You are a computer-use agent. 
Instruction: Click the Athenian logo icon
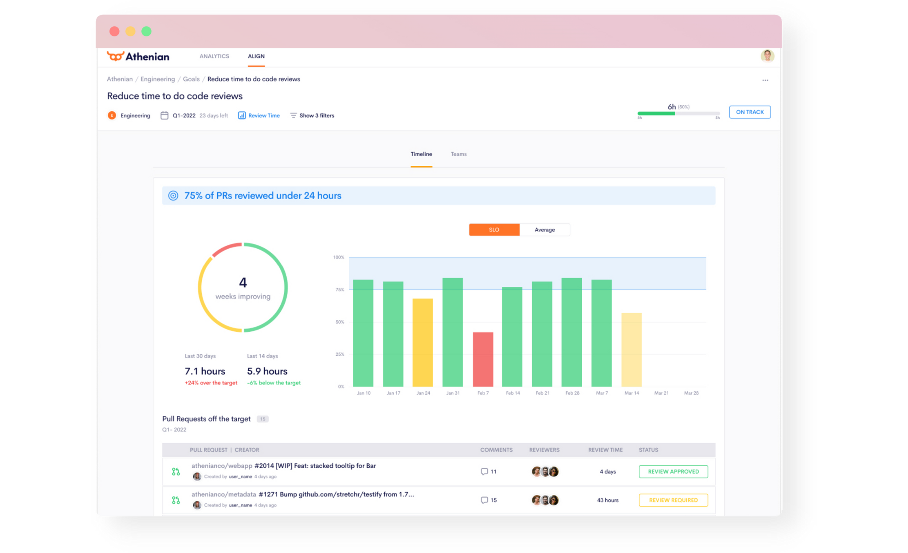(115, 56)
